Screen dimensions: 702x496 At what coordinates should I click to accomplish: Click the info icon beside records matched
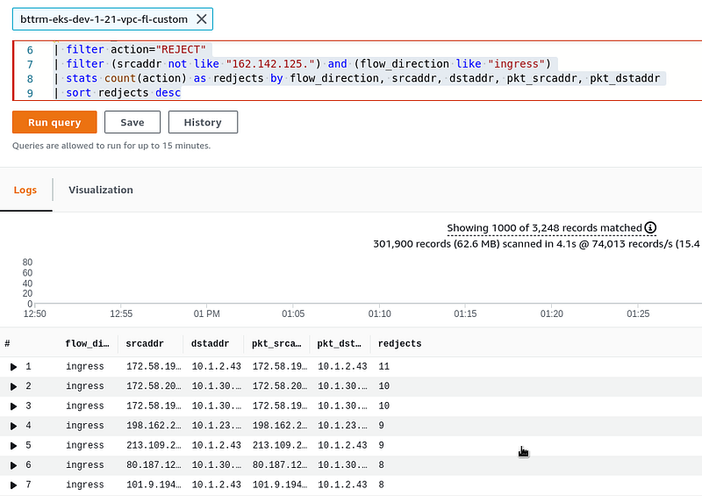pos(650,228)
